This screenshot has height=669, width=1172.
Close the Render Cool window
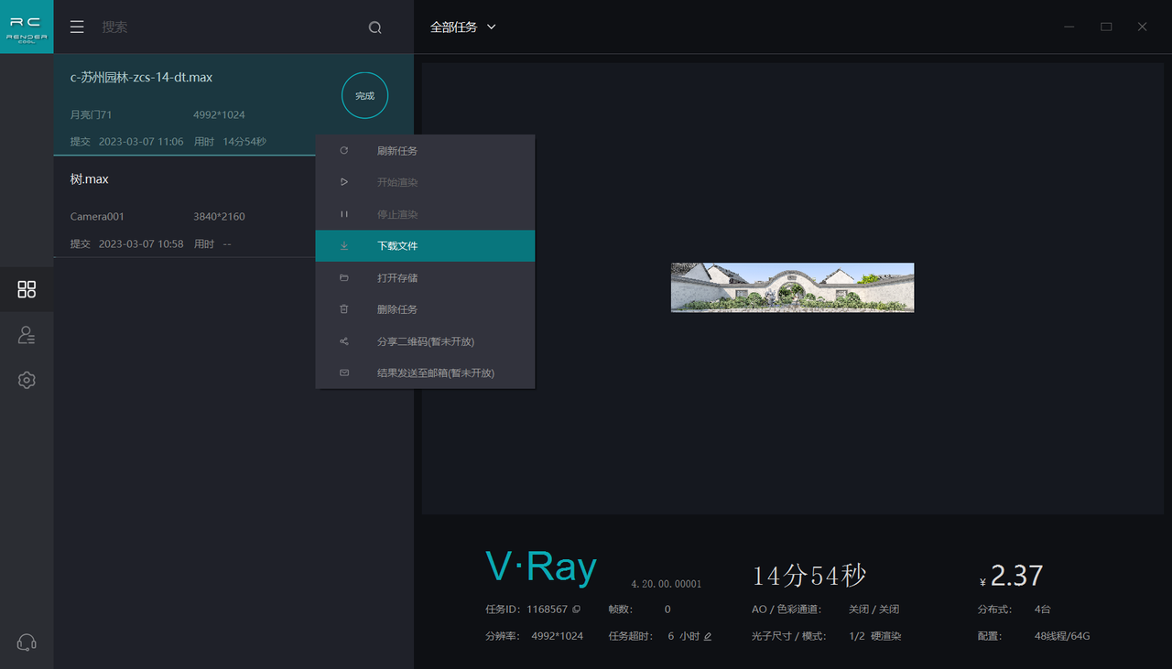[x=1142, y=27]
